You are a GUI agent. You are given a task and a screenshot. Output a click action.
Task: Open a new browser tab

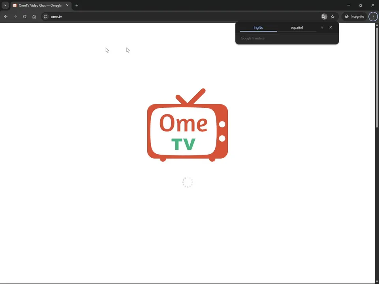point(77,5)
